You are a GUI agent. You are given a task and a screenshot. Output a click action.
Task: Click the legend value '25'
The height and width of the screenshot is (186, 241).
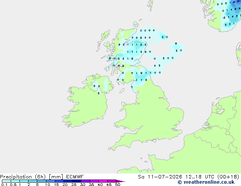(74, 184)
